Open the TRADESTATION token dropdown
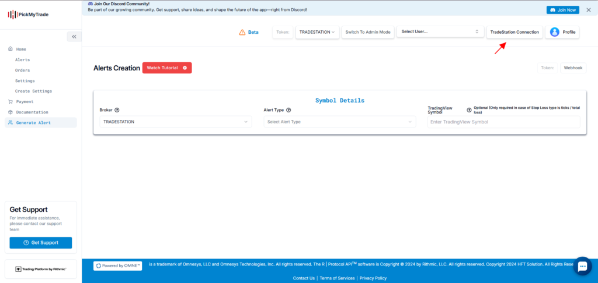598x283 pixels. 317,33
